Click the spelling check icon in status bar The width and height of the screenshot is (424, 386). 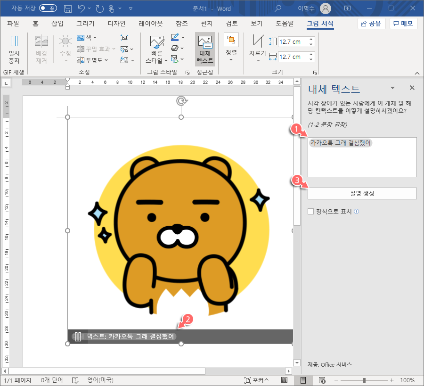click(x=75, y=380)
